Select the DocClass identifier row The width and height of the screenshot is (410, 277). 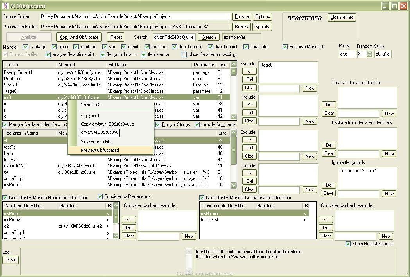click(x=116, y=79)
